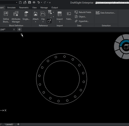Go to the Manage ribbon tab

pos(44,8)
